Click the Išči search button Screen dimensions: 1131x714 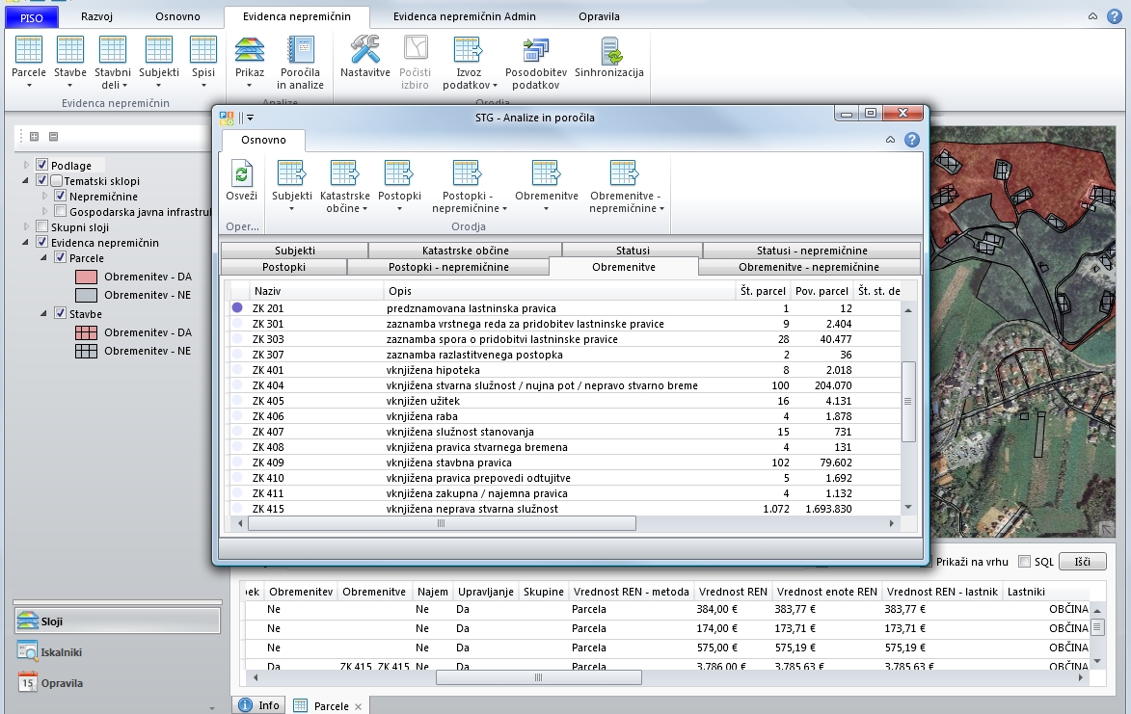point(1081,562)
